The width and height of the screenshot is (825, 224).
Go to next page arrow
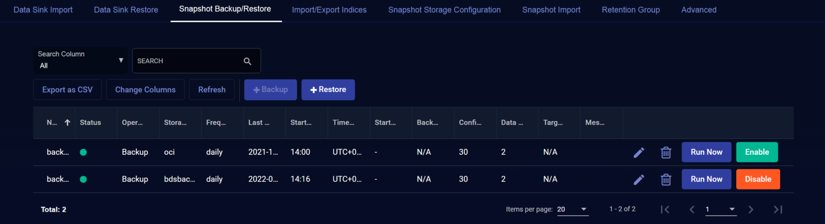point(751,209)
